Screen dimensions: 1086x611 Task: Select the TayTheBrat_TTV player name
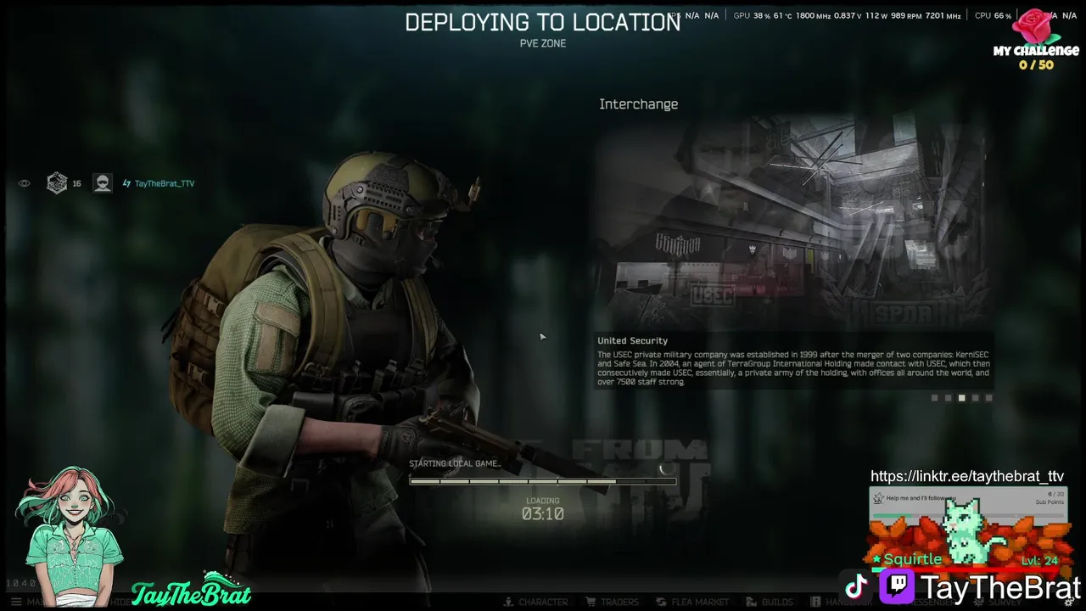[165, 183]
